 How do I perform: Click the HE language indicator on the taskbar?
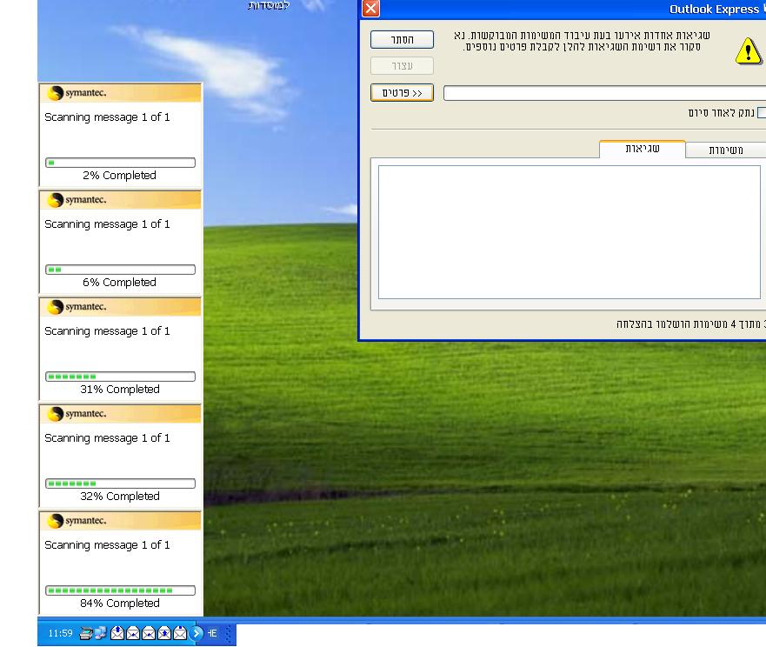pos(212,633)
